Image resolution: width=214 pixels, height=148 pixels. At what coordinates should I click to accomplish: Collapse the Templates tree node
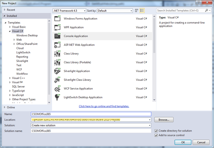point(5,23)
